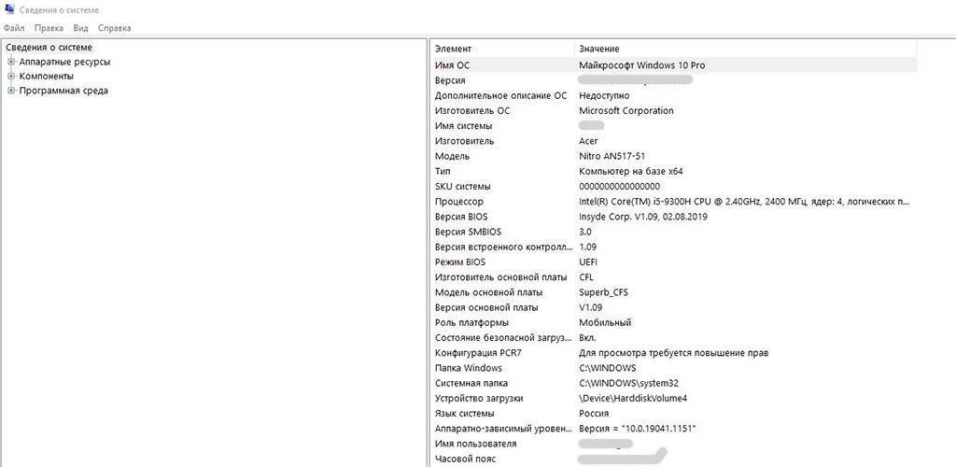Select the Тип row label
956x467 pixels.
point(443,171)
